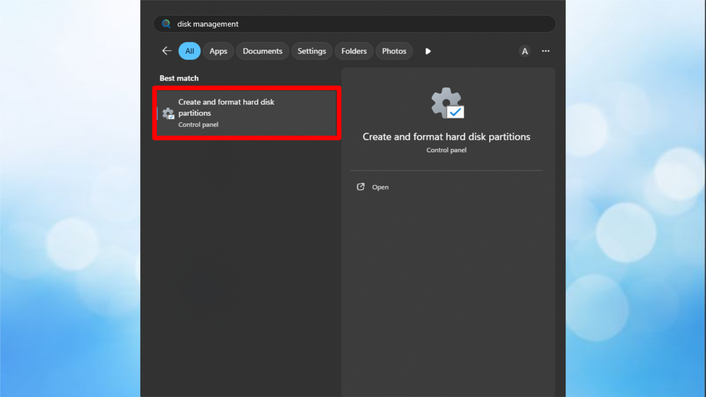Select the Folders filter

(x=354, y=51)
